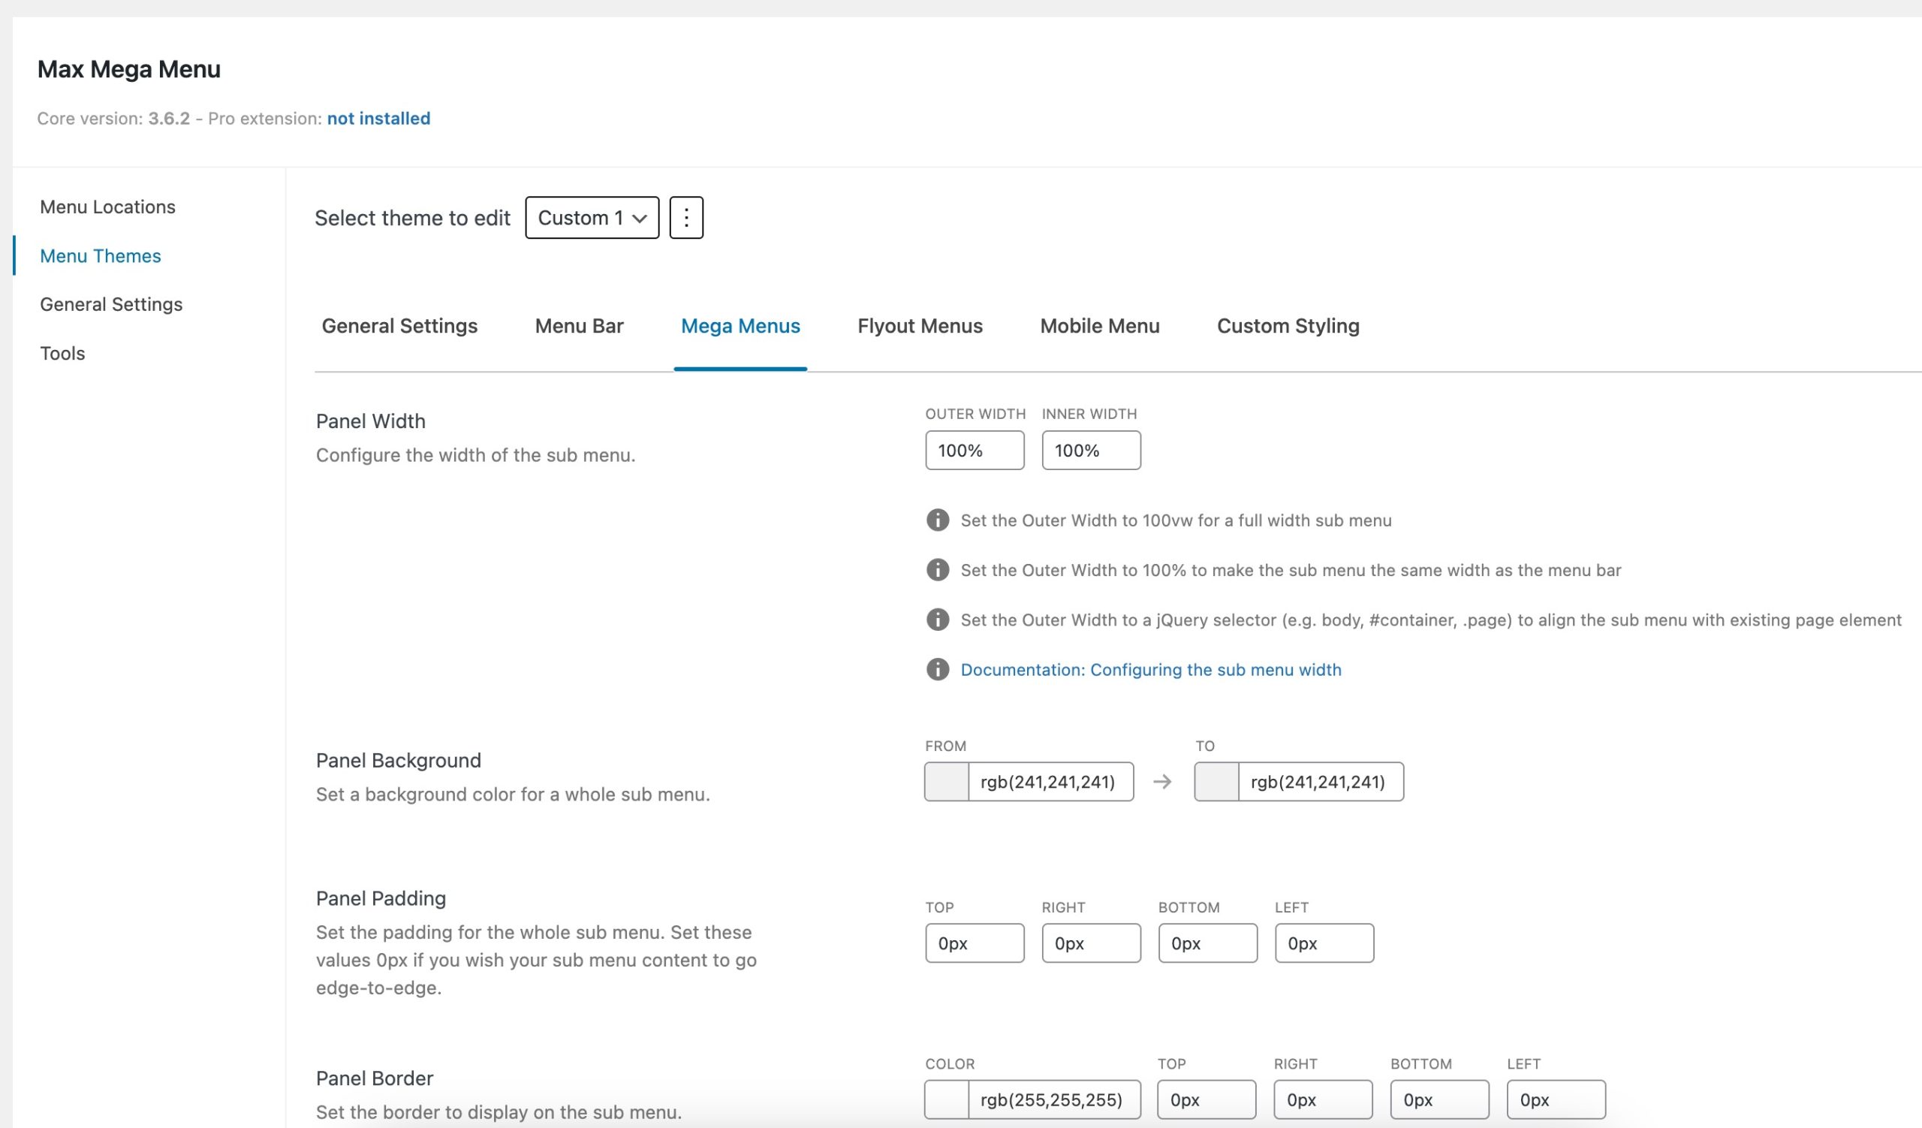Click info icon beside jQuery selector hint
Viewport: 1922px width, 1128px height.
tap(938, 620)
